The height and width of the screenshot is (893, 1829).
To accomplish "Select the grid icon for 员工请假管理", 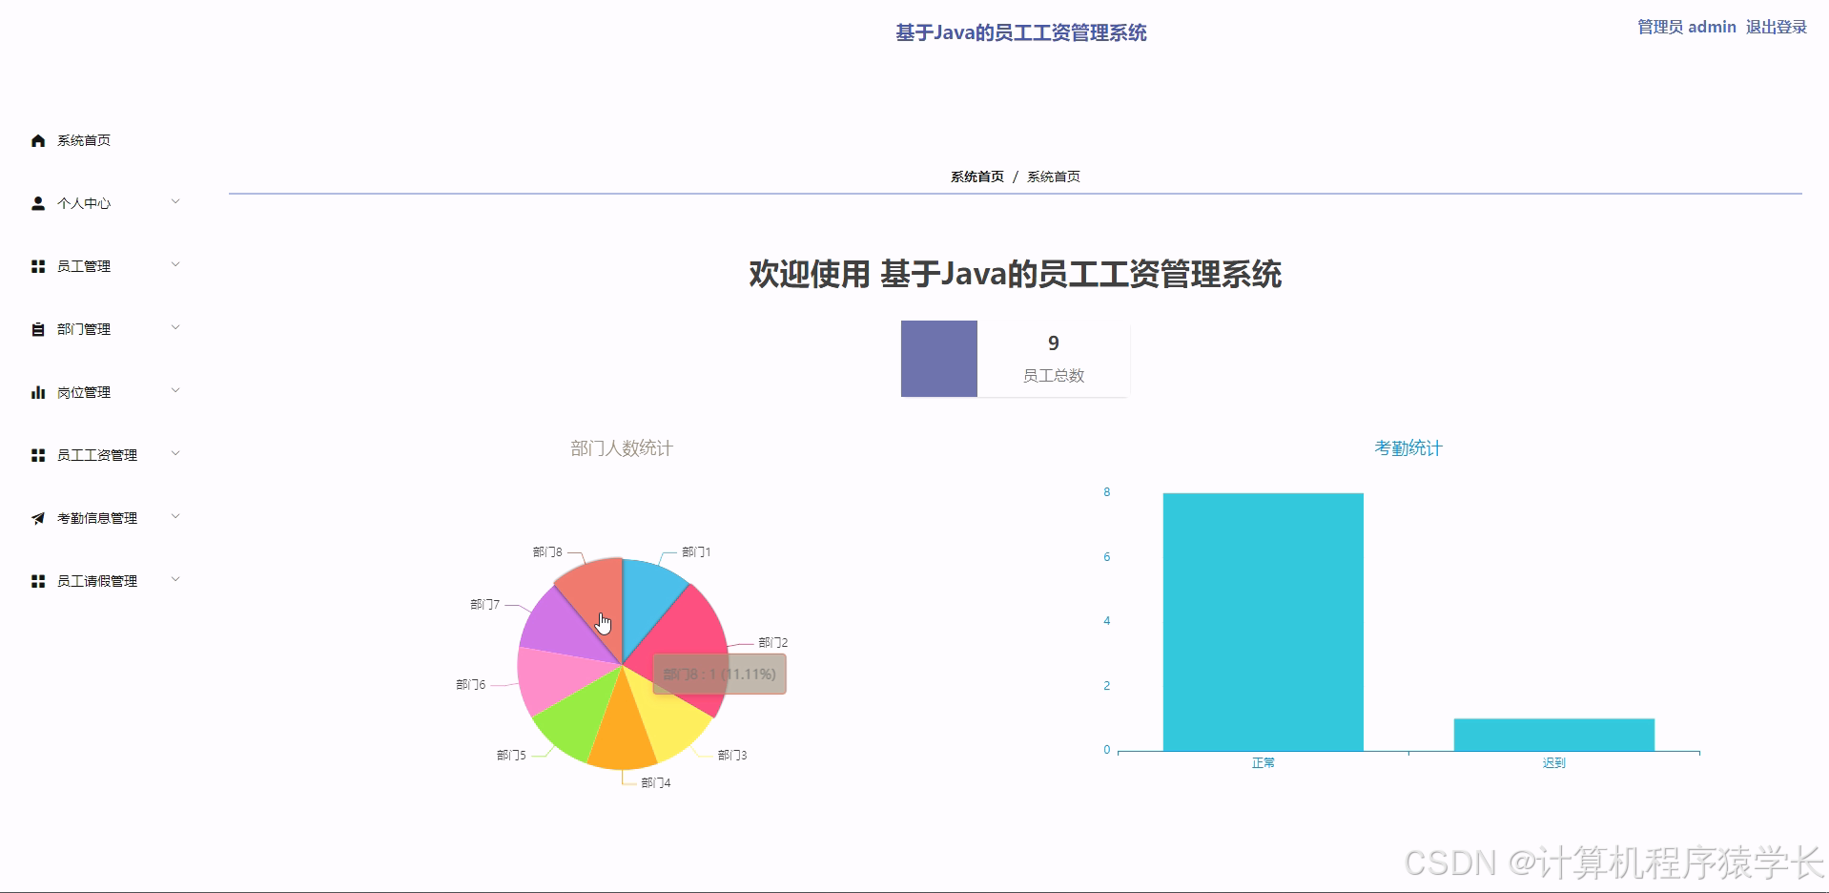I will [x=37, y=580].
